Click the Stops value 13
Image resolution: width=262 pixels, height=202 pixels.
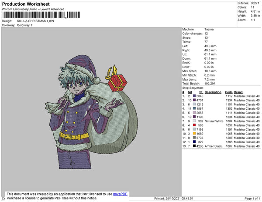point(206,38)
